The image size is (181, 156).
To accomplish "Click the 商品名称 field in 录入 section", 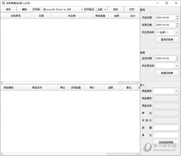I will coord(166,106).
